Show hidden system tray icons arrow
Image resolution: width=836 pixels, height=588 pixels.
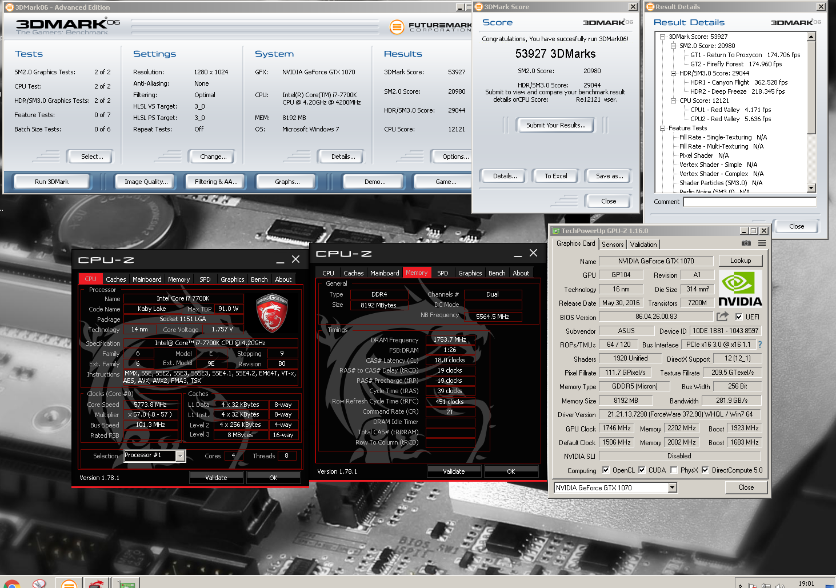(741, 585)
